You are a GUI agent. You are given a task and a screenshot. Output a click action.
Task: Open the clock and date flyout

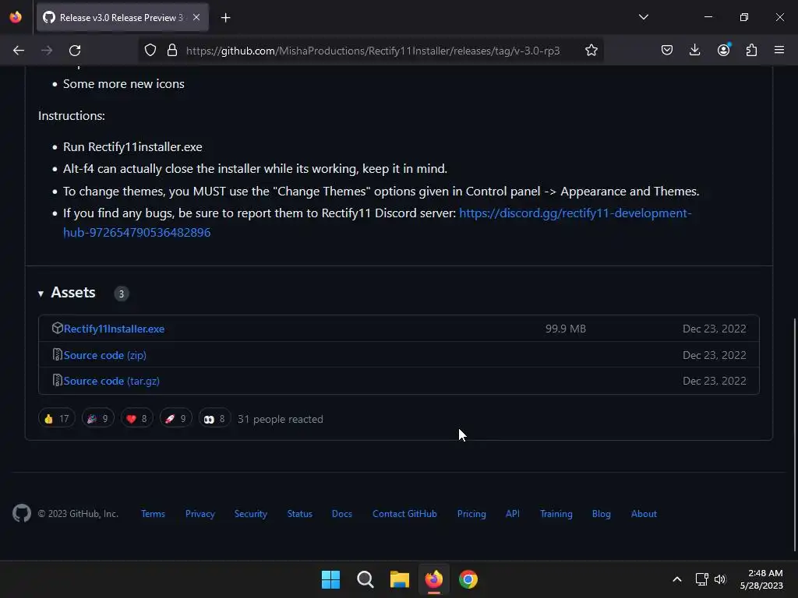[761, 579]
